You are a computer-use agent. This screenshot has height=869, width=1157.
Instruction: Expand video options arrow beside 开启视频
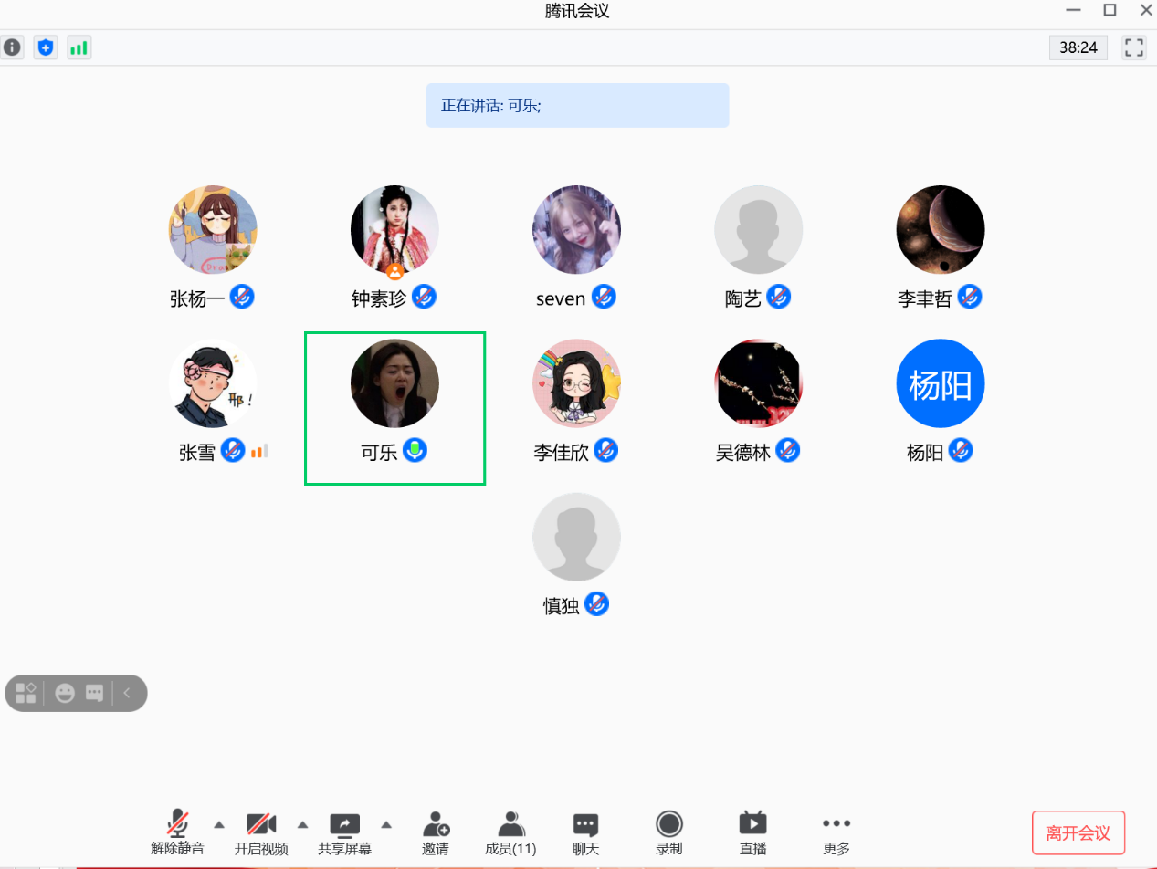302,824
